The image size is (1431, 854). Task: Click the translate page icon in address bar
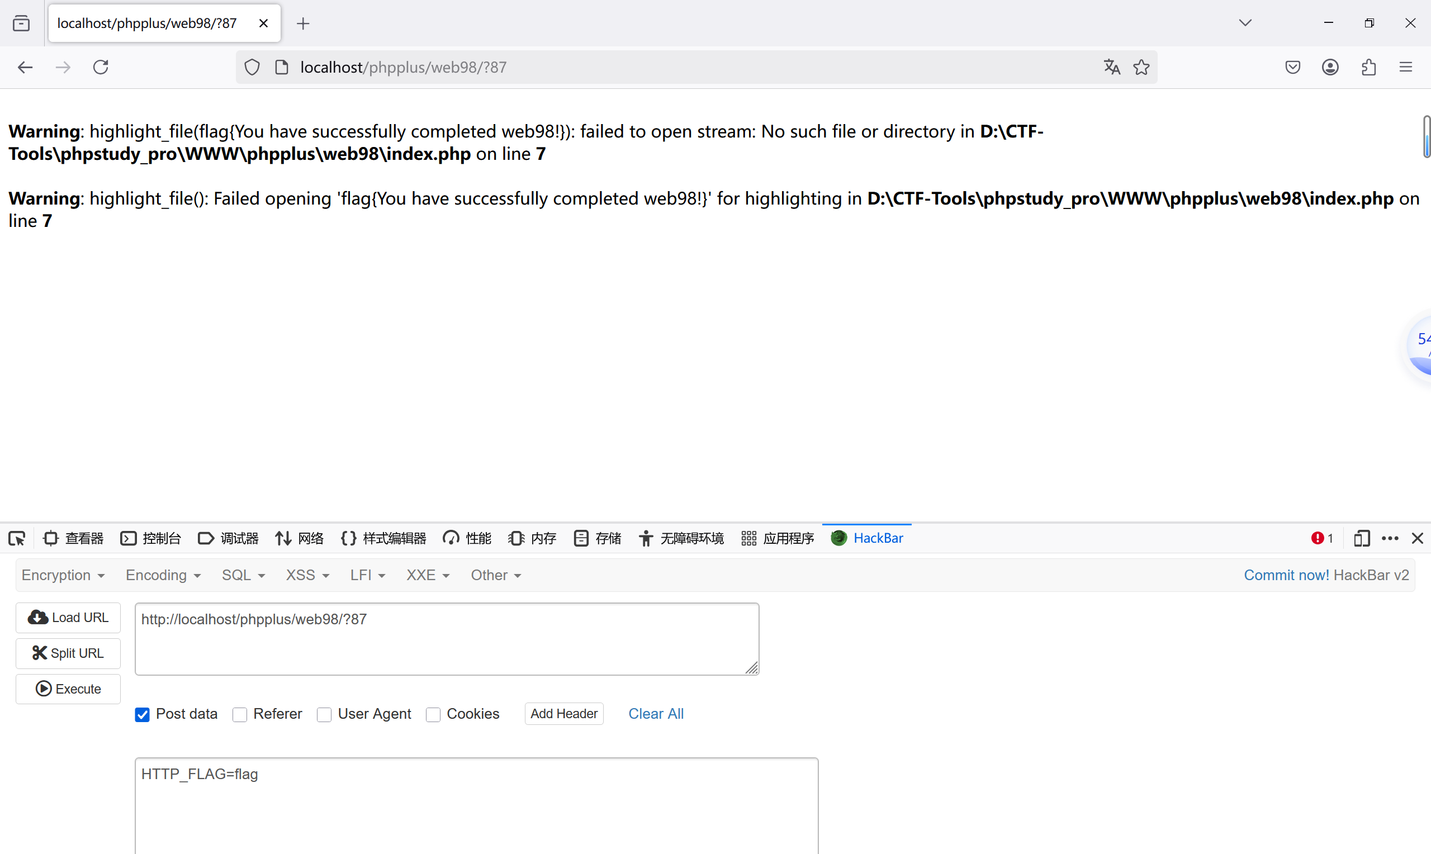[x=1112, y=67]
